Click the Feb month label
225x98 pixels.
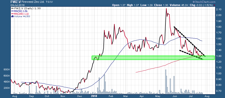[x=111, y=96]
